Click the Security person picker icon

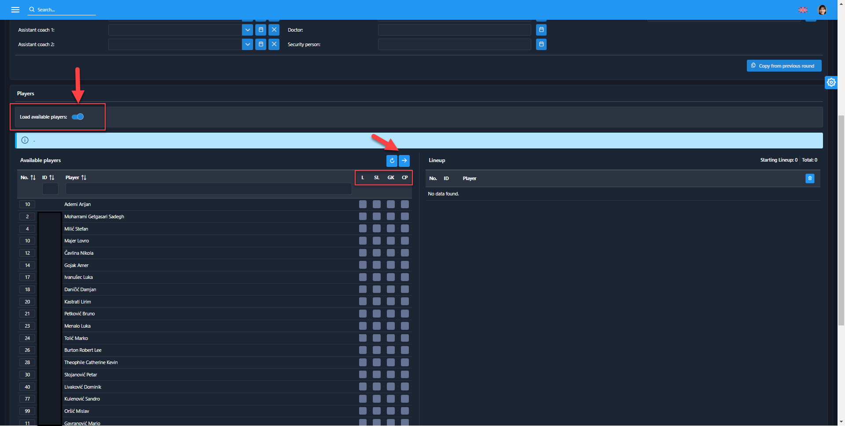tap(541, 44)
